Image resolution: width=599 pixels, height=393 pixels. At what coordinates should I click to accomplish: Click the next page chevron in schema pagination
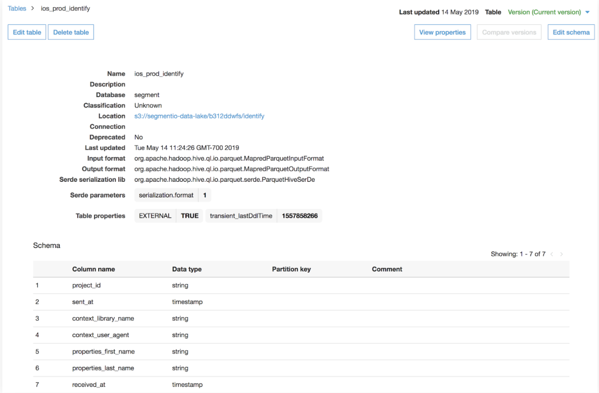tap(561, 254)
